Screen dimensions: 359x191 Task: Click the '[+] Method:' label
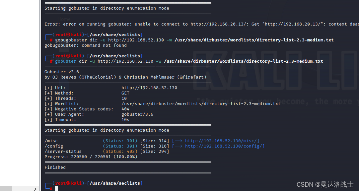point(59,93)
